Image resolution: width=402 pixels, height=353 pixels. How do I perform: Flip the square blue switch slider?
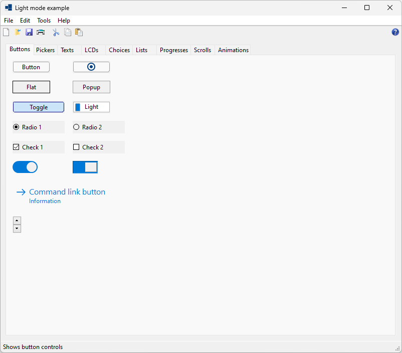tap(85, 167)
